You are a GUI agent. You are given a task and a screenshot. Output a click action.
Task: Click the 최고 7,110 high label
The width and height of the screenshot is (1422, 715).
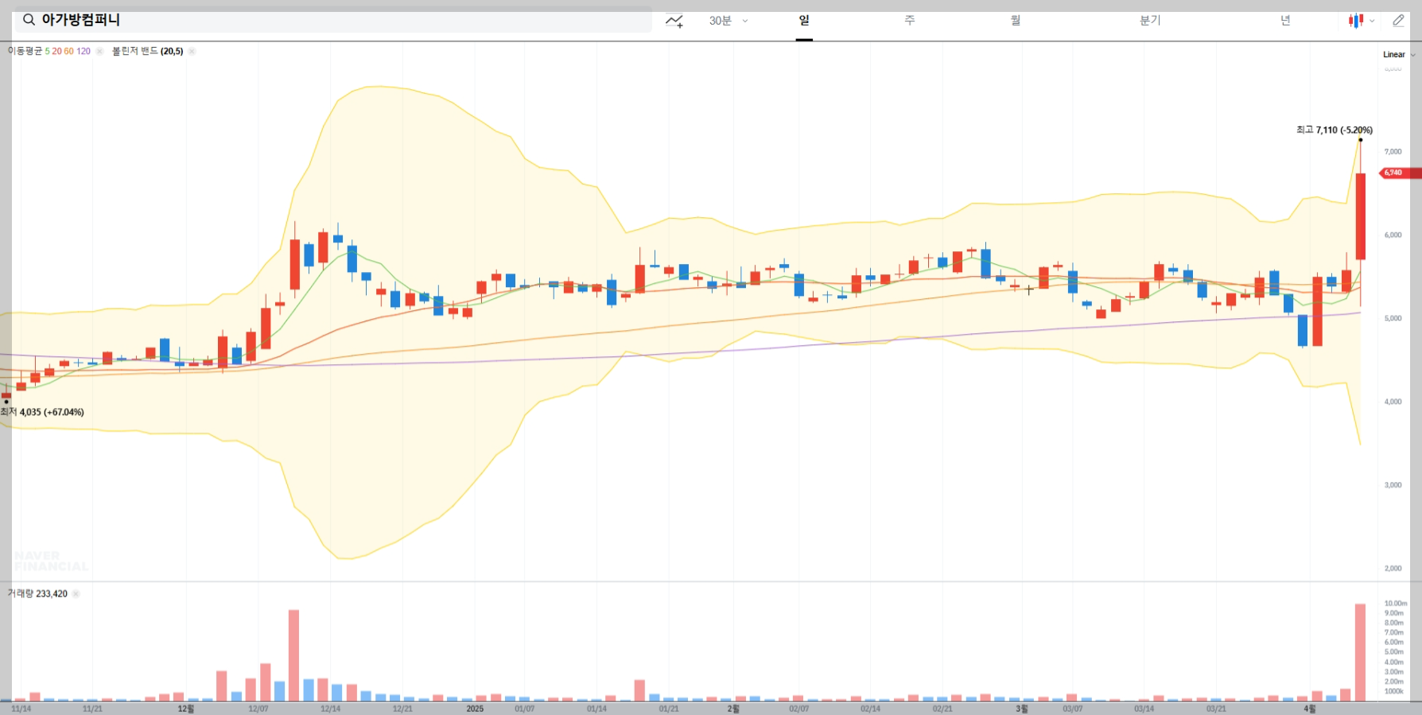pyautogui.click(x=1335, y=130)
